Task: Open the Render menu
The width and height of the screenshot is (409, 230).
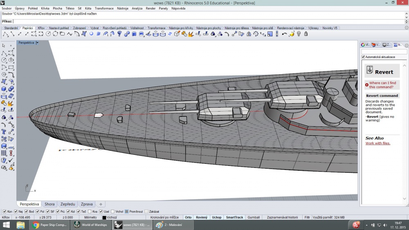Action: tap(151, 8)
